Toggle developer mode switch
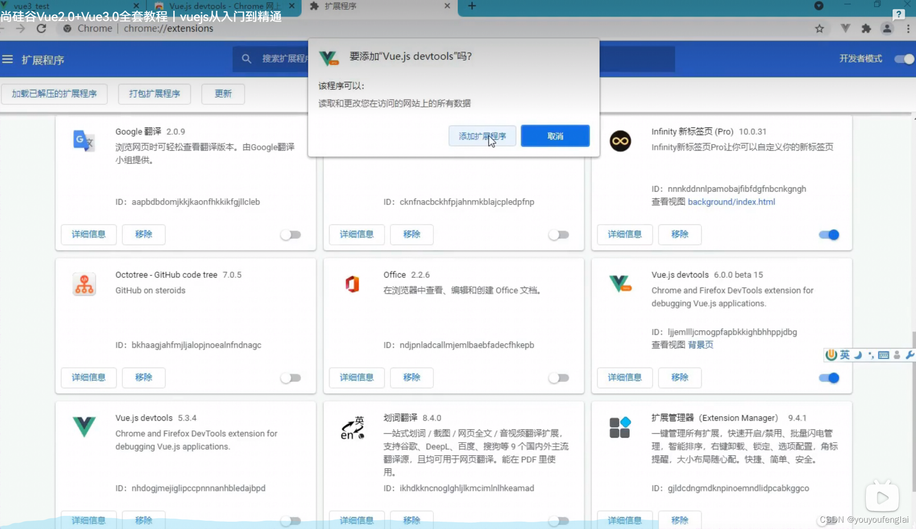The image size is (916, 529). tap(904, 59)
